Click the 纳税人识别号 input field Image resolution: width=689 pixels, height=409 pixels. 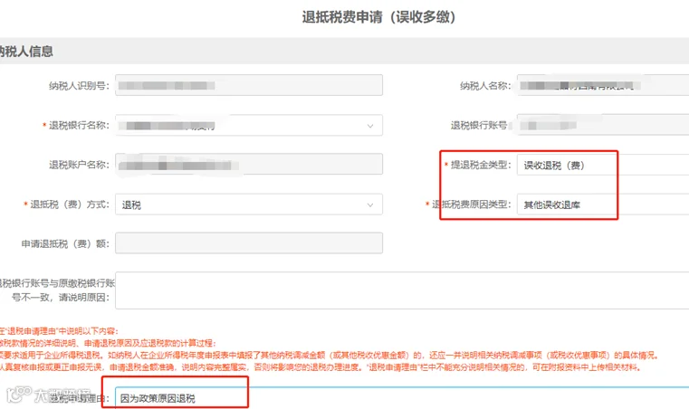pyautogui.click(x=249, y=85)
